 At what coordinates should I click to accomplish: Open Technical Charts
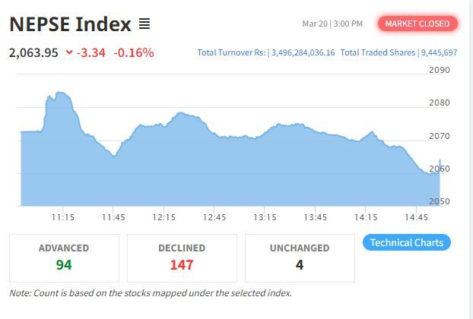[x=407, y=242]
